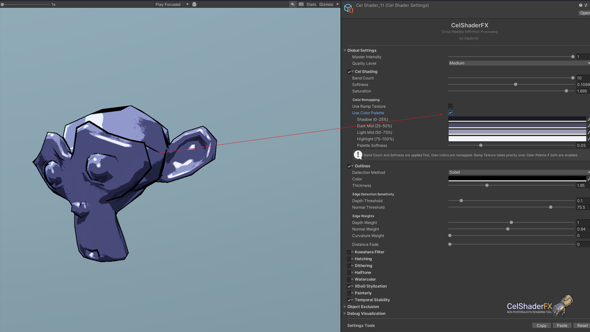Disable the Cel Shading checkbox

(349, 72)
